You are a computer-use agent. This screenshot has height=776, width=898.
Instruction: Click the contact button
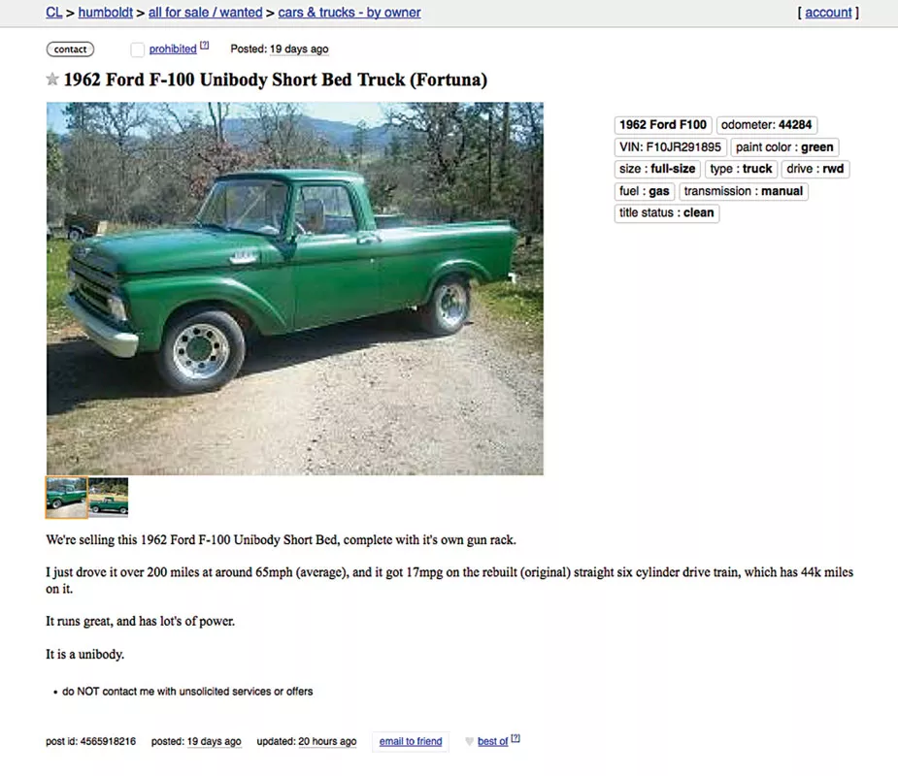click(70, 49)
